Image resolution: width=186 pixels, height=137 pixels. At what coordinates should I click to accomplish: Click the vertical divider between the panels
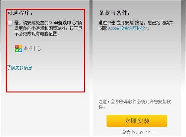[91, 68]
